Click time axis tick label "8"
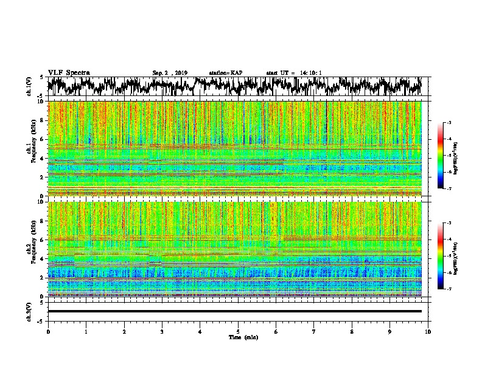 [352, 332]
